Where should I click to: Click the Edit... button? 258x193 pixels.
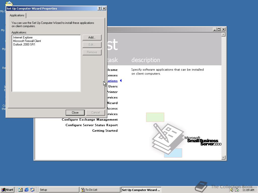[92, 45]
